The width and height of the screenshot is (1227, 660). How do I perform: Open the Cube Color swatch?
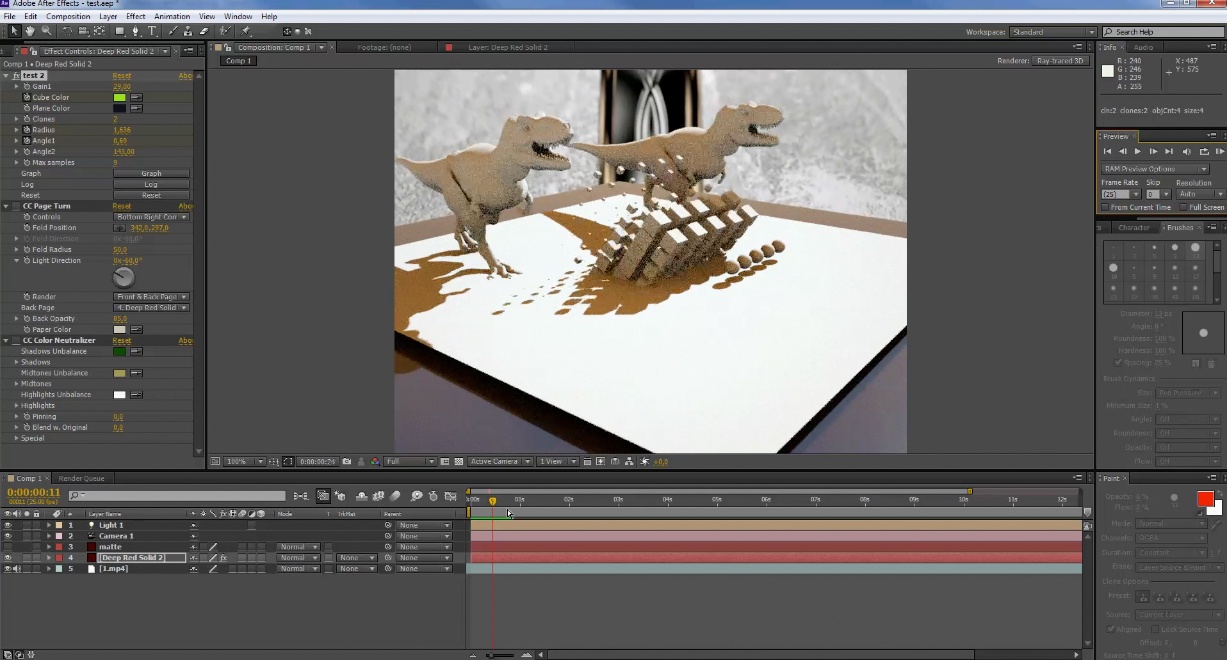point(120,97)
